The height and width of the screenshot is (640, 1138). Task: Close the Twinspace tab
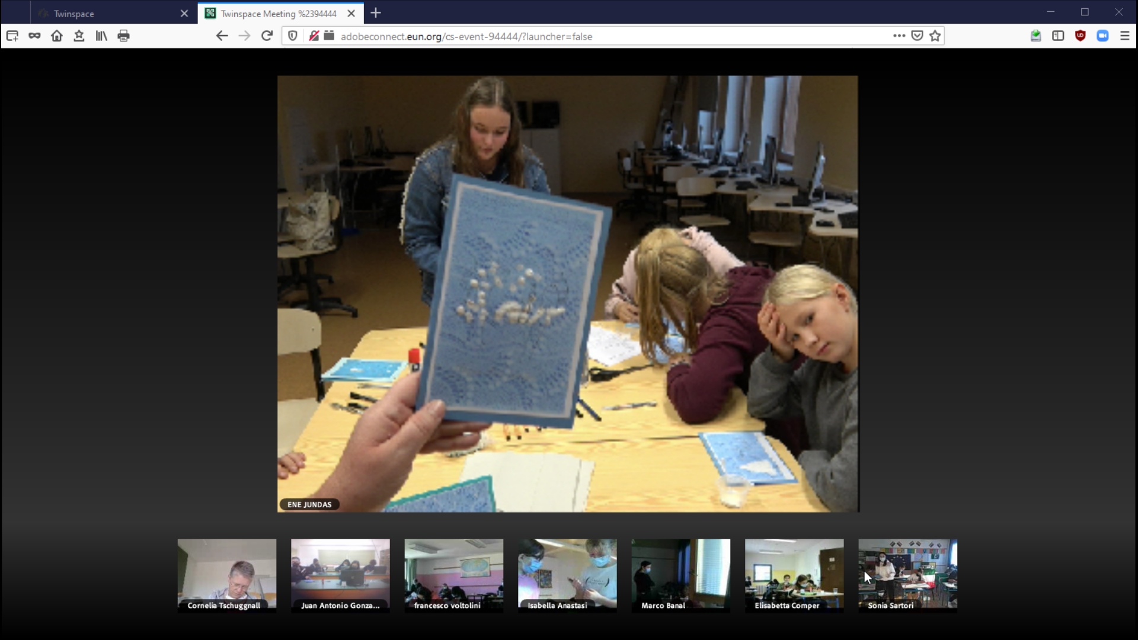184,13
